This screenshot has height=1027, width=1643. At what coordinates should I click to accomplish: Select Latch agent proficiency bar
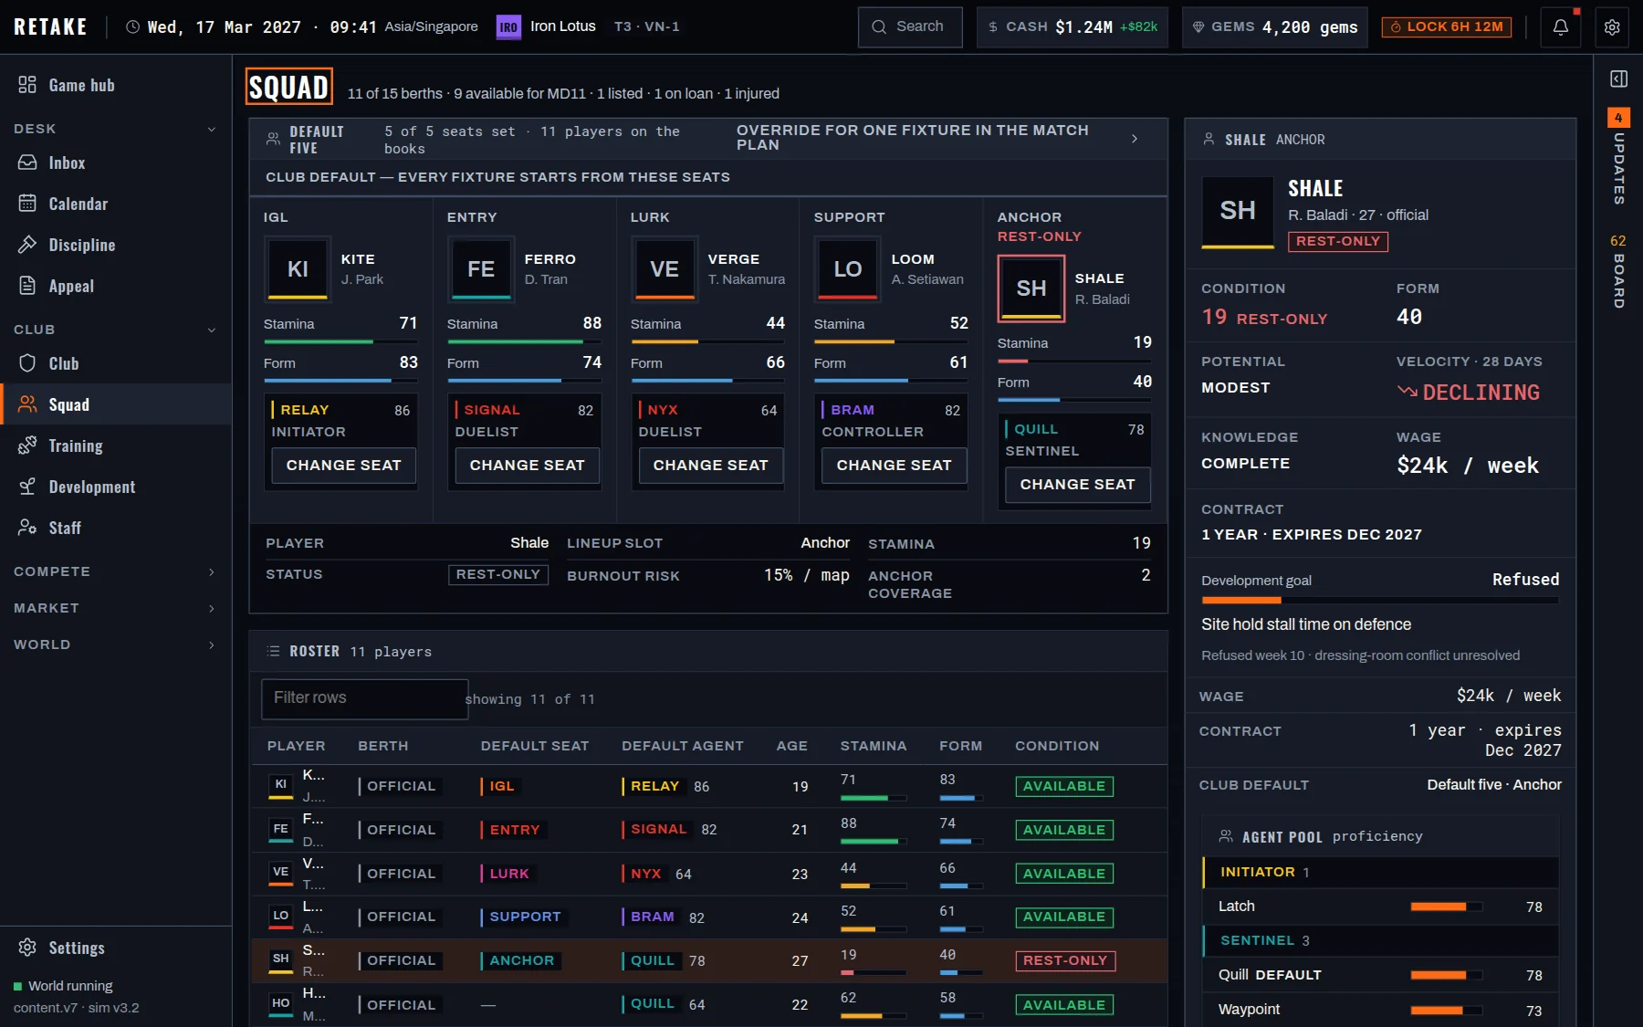[x=1446, y=906]
